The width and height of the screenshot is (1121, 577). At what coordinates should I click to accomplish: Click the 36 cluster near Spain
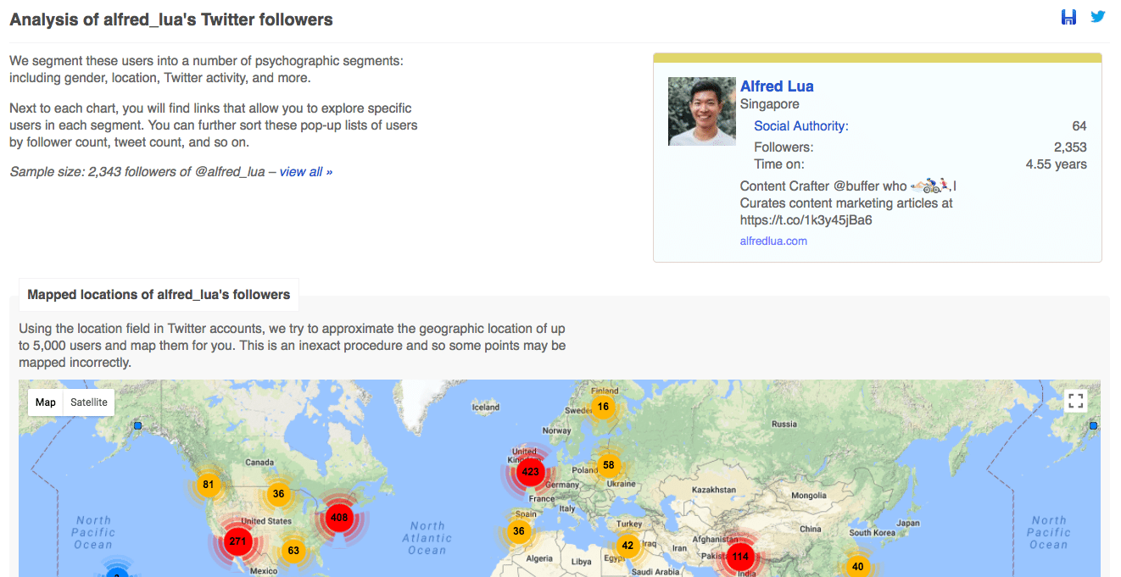(519, 531)
